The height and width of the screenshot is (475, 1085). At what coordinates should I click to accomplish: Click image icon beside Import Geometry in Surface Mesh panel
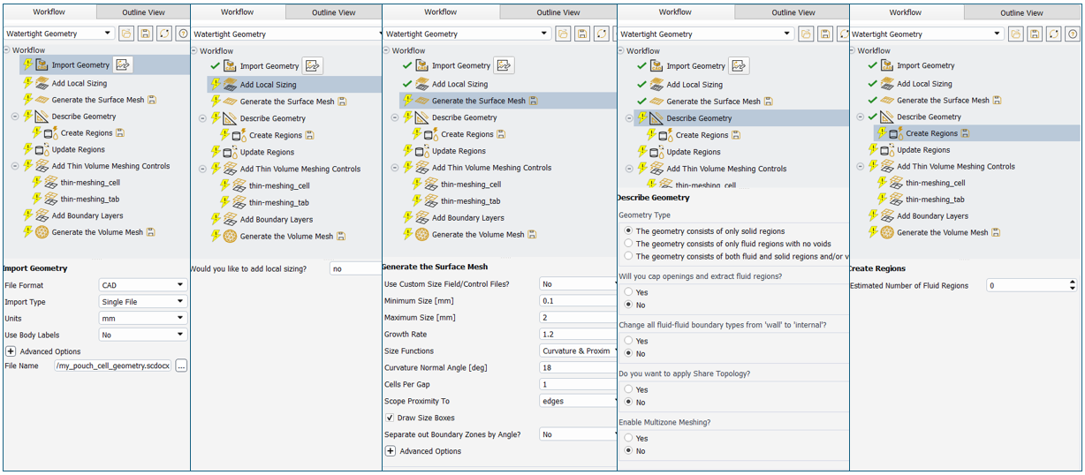pos(504,65)
